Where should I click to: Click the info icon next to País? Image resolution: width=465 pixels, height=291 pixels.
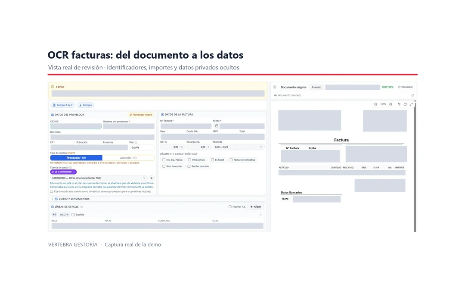point(136,142)
